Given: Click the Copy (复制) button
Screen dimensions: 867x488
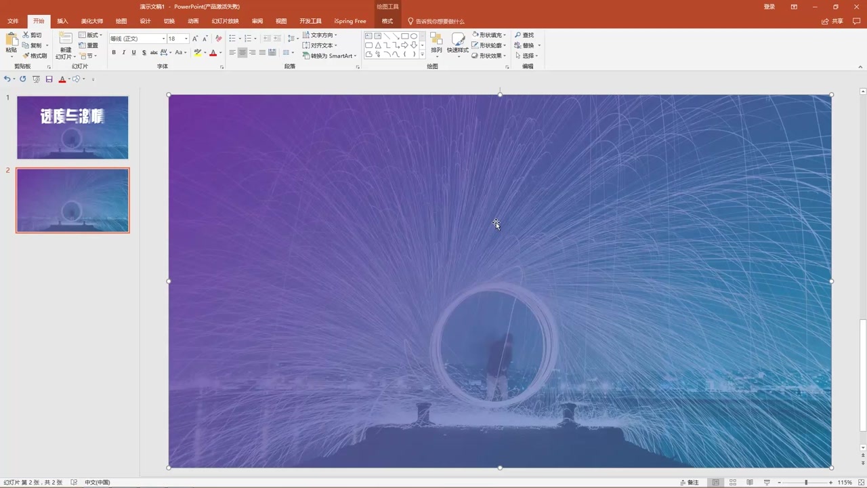Looking at the screenshot, I should tap(32, 45).
